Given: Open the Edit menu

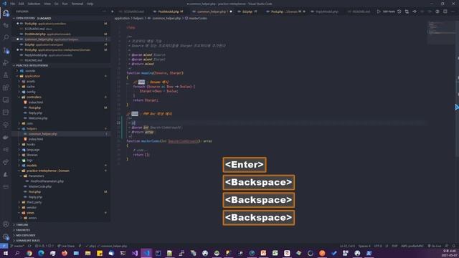Looking at the screenshot, I should tap(22, 4).
